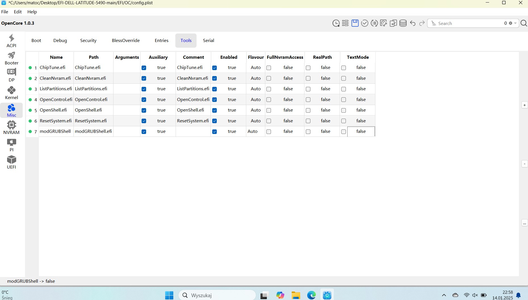Click the Save floppy disk toolbar icon
This screenshot has width=528, height=300.
[x=355, y=23]
